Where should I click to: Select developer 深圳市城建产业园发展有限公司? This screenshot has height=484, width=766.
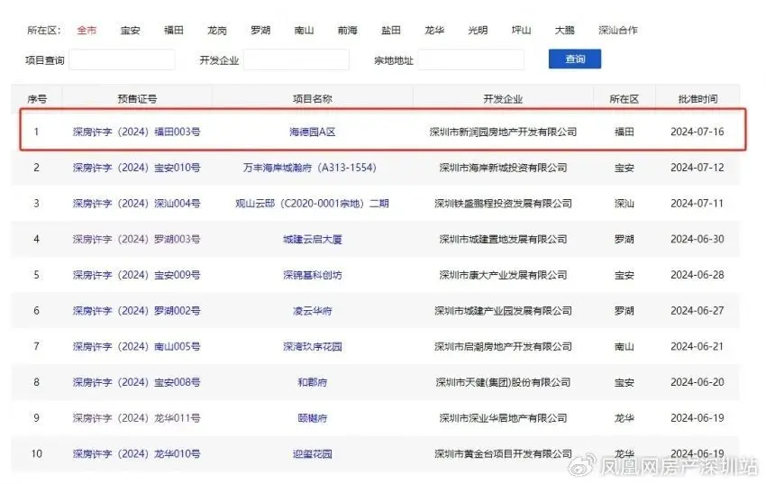point(503,311)
